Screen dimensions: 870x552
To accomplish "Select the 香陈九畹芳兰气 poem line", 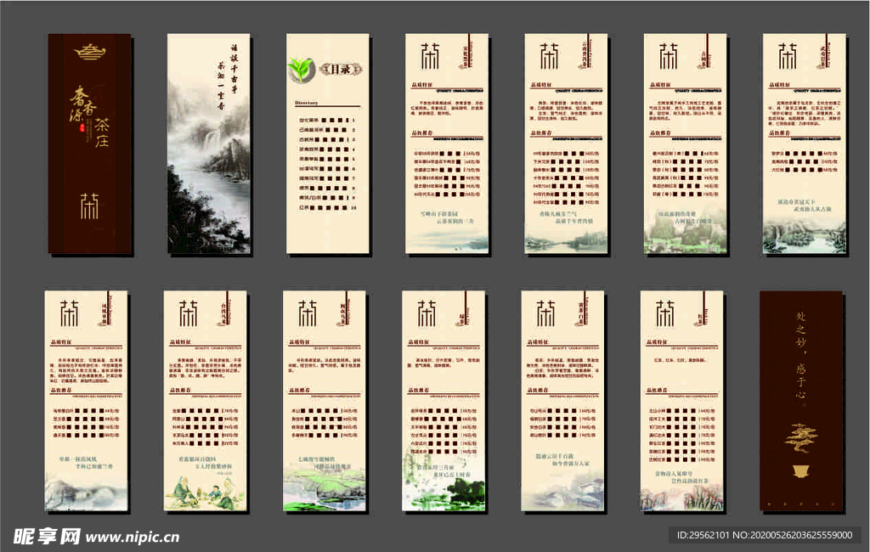I will (x=557, y=213).
